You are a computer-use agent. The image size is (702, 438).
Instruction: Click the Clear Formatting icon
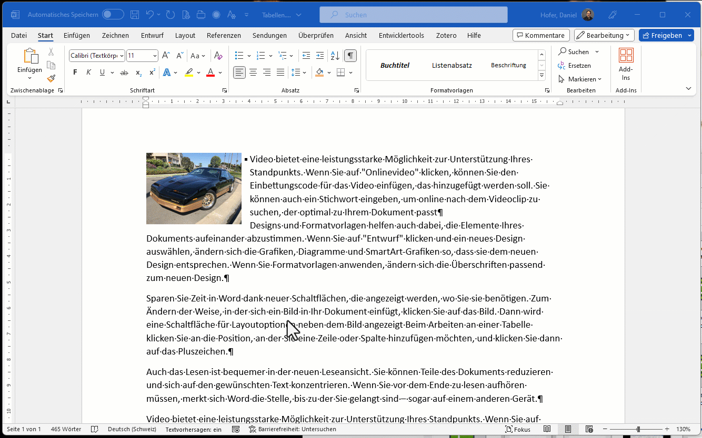218,56
